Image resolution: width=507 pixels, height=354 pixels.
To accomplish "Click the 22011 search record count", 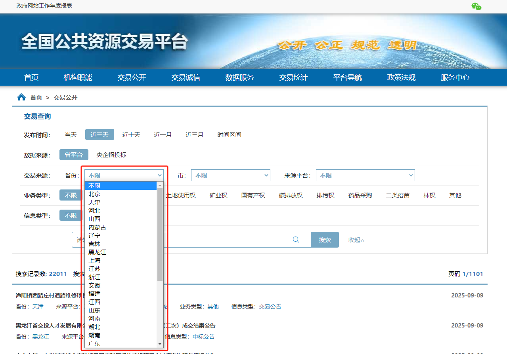I will [58, 274].
